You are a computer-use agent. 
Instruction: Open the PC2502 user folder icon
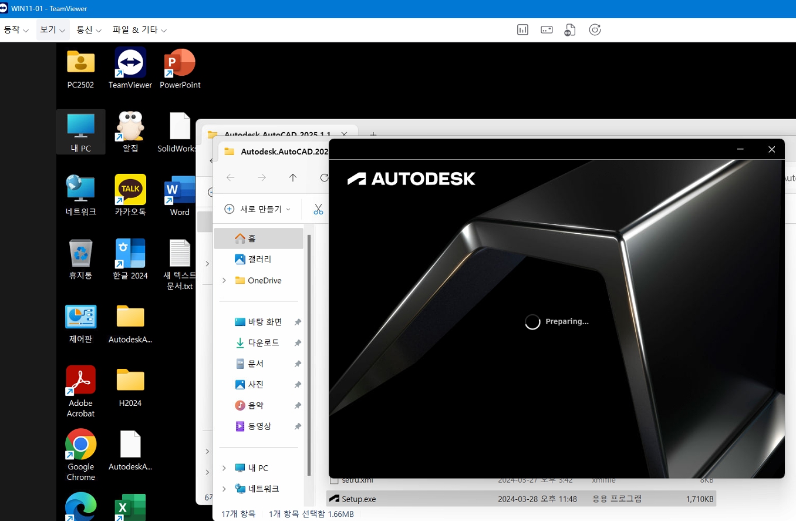80,68
